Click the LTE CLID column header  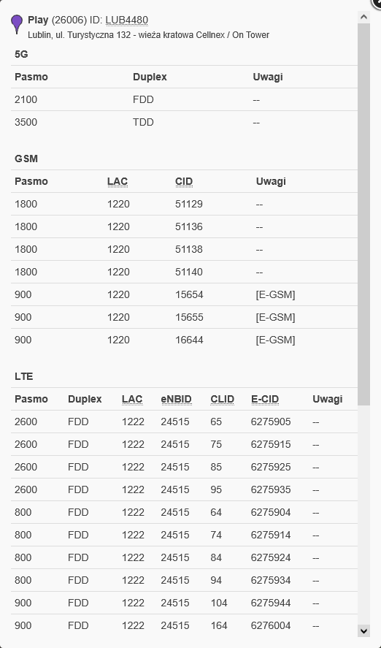tap(223, 399)
